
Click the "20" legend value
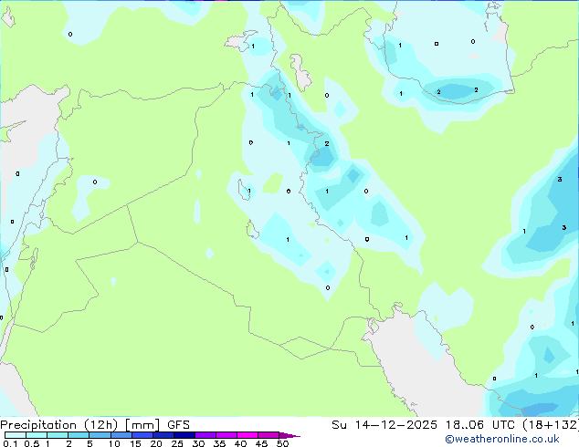tap(156, 443)
